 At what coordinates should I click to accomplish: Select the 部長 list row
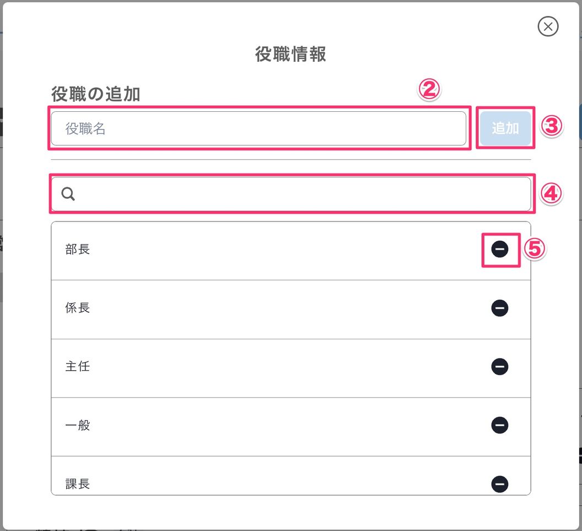291,251
